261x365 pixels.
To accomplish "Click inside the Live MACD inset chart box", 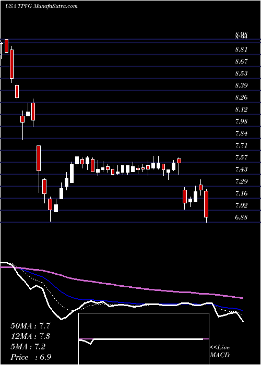I will coord(144,339).
